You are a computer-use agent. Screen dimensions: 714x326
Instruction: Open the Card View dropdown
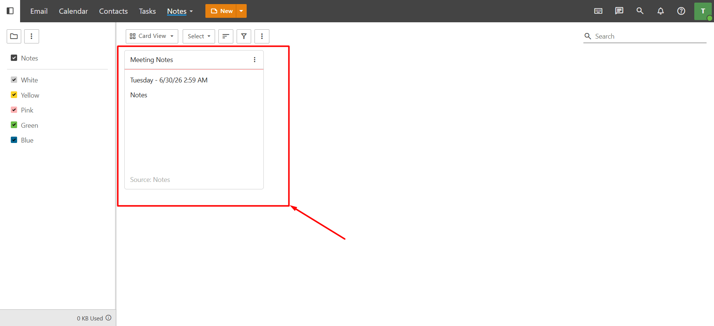pyautogui.click(x=152, y=36)
